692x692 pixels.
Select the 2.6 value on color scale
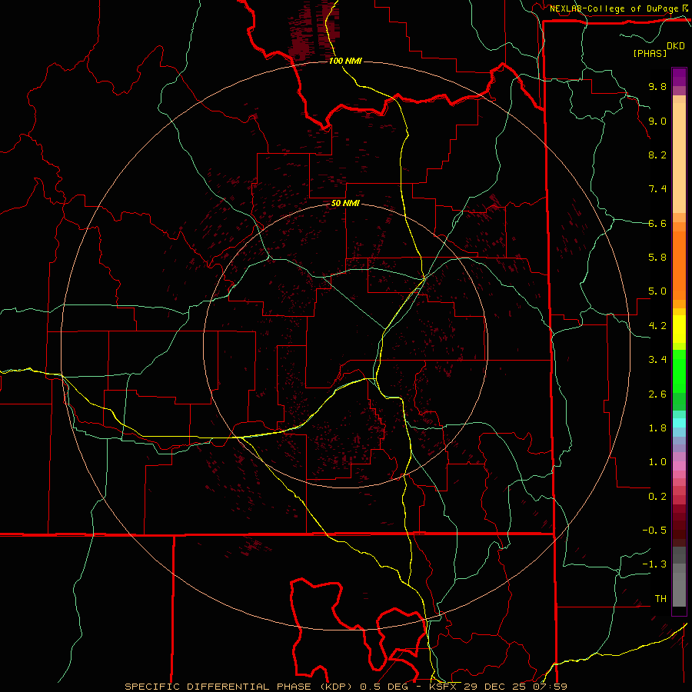(x=657, y=394)
